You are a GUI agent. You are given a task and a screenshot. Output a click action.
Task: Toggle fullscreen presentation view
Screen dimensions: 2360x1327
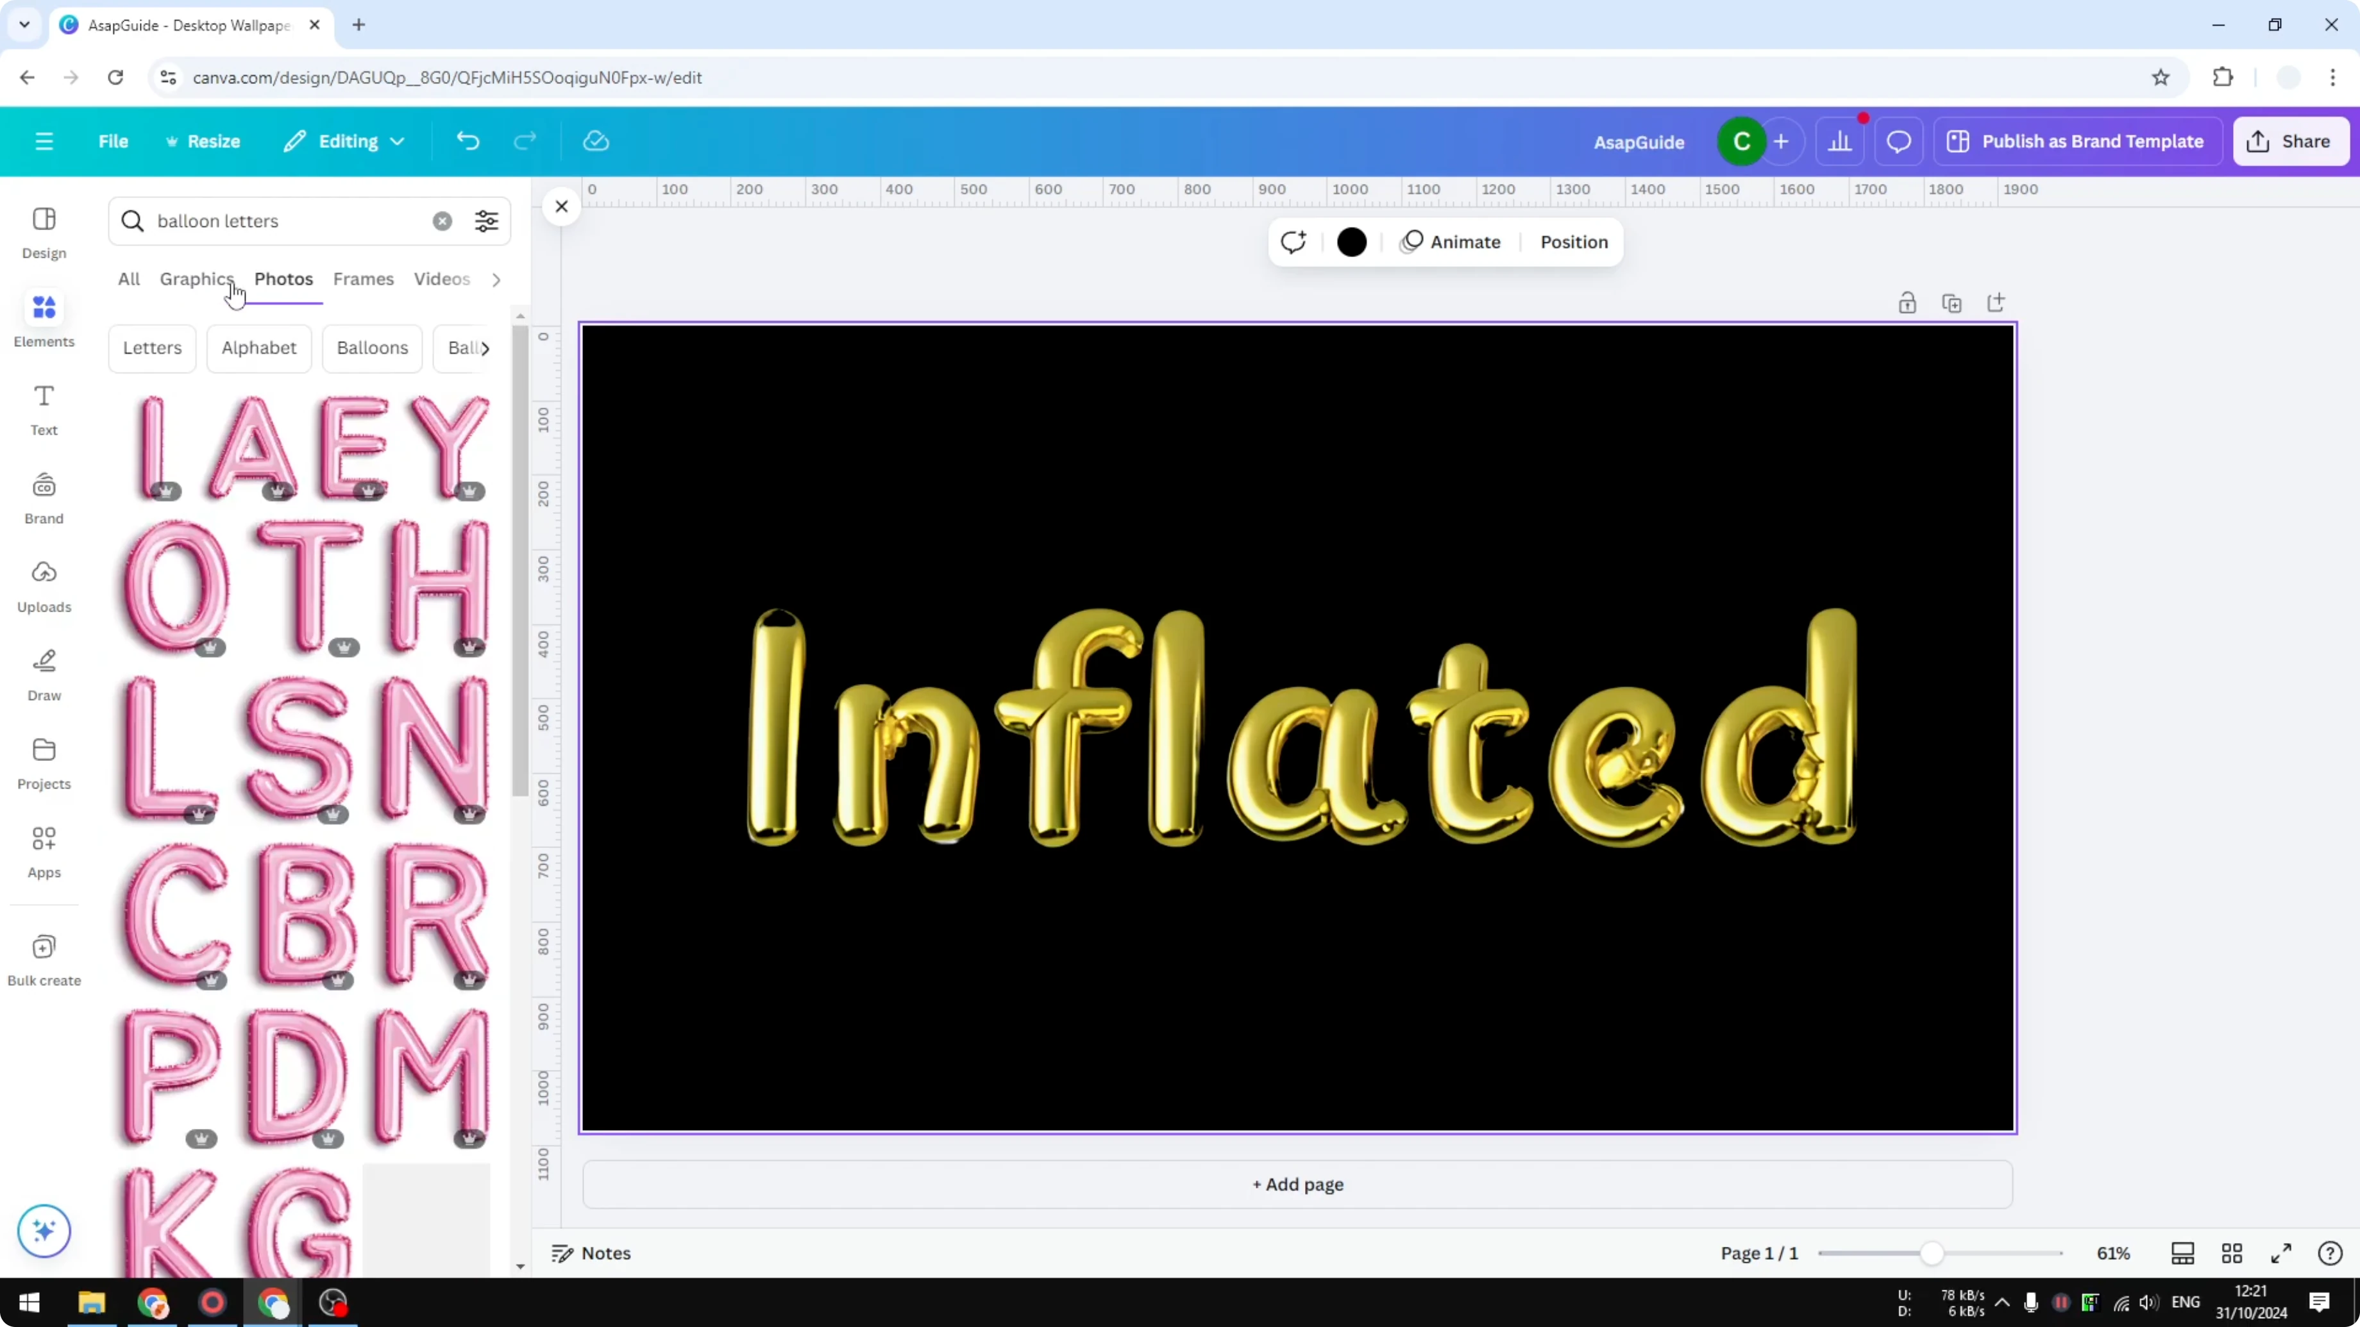[x=2282, y=1254]
